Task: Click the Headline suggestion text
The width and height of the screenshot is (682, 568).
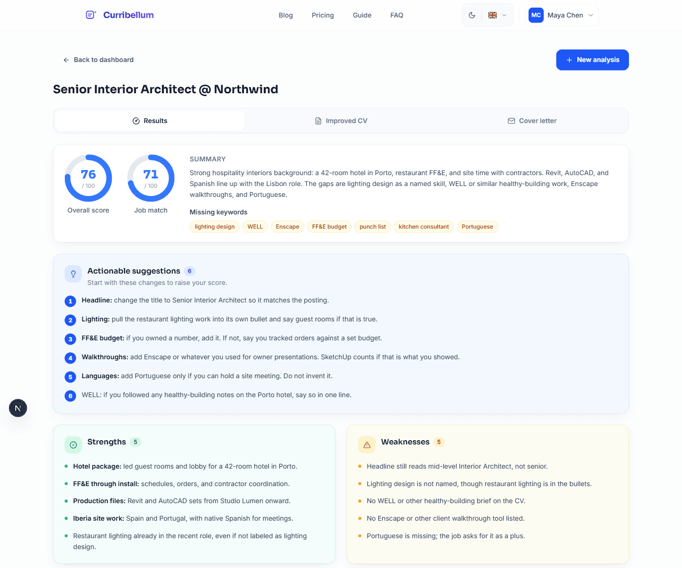Action: coord(205,300)
